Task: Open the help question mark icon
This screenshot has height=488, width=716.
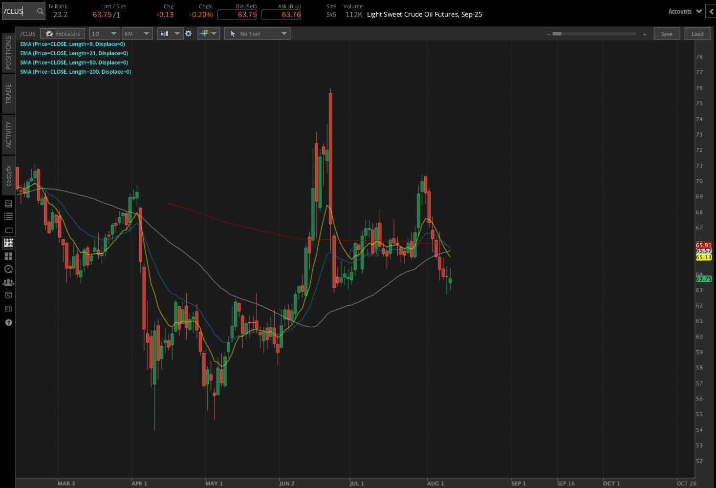Action: [8, 322]
